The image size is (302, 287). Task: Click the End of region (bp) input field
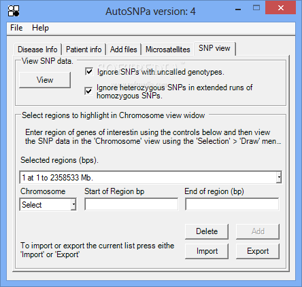pos(232,204)
